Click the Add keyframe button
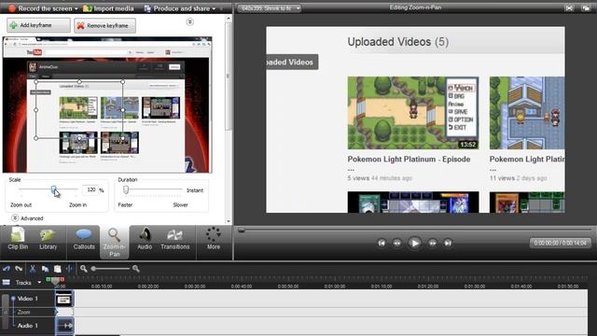 38,25
